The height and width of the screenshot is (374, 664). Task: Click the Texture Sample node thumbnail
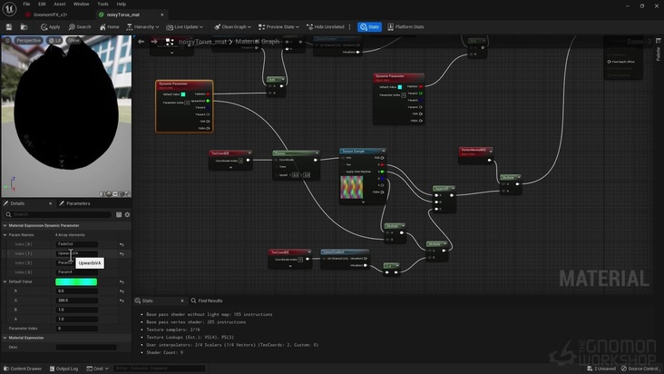click(x=351, y=187)
